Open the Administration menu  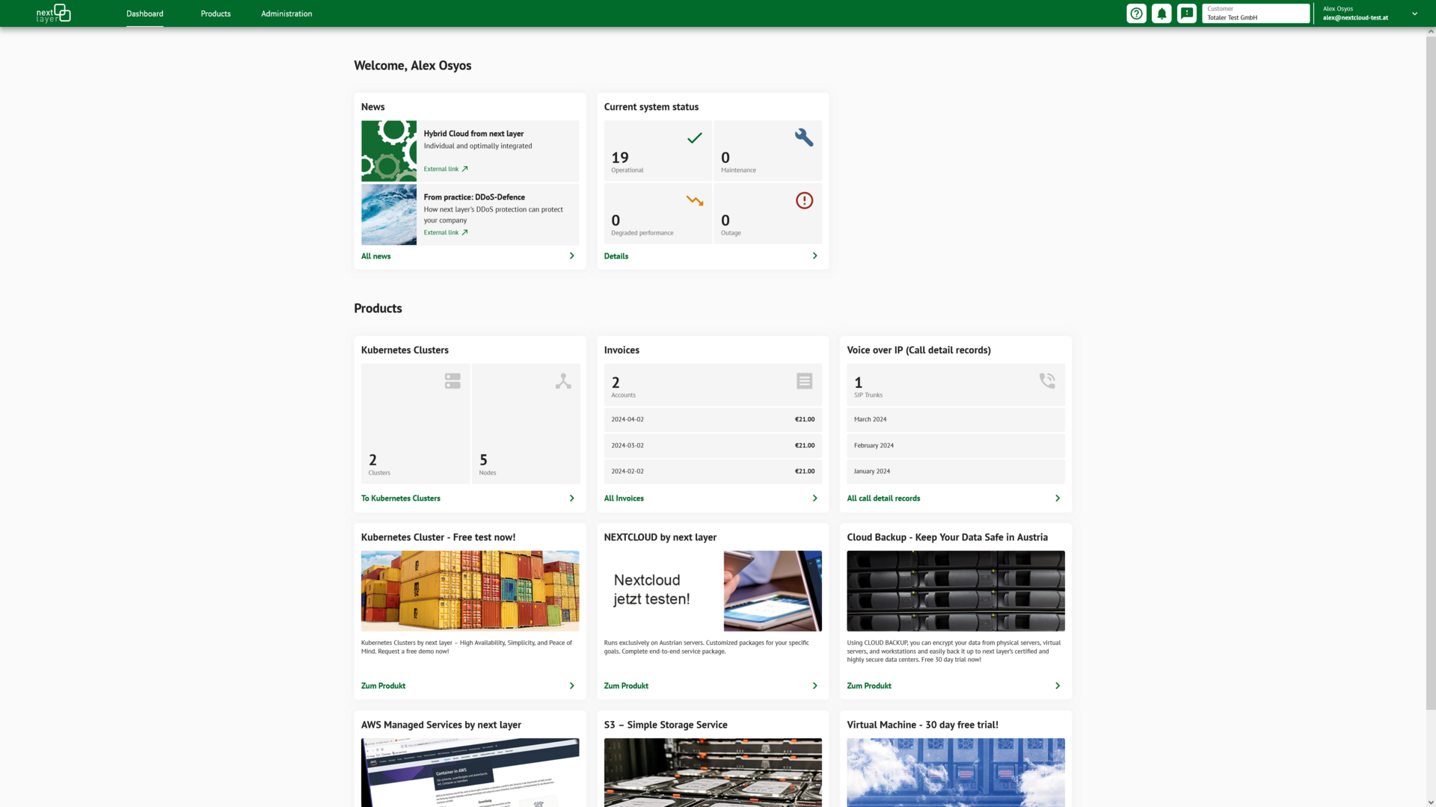[x=286, y=13]
